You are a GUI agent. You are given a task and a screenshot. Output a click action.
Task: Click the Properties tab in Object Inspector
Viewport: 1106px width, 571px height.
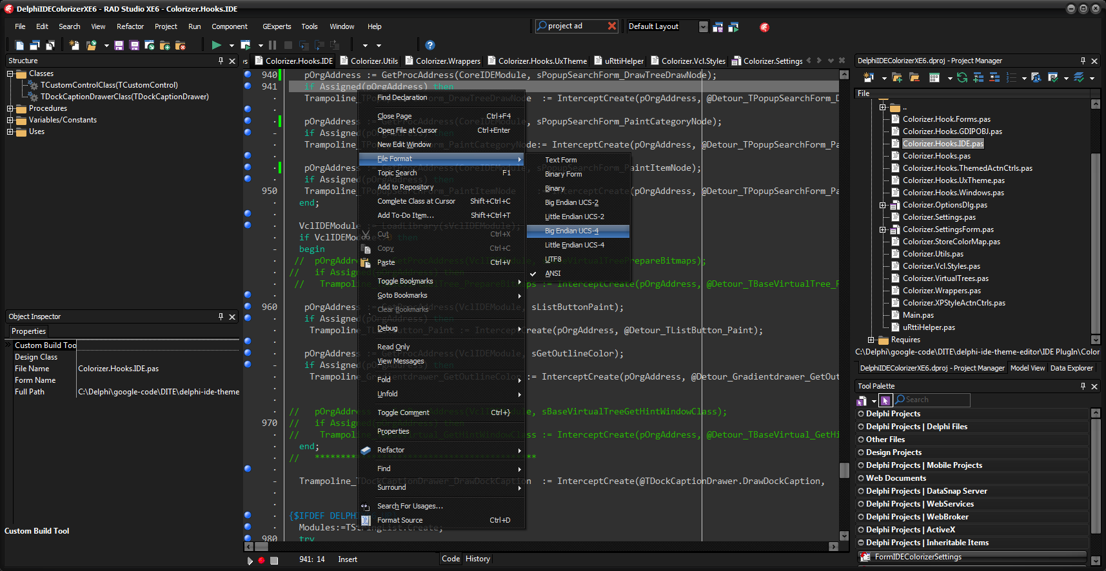[x=29, y=331]
